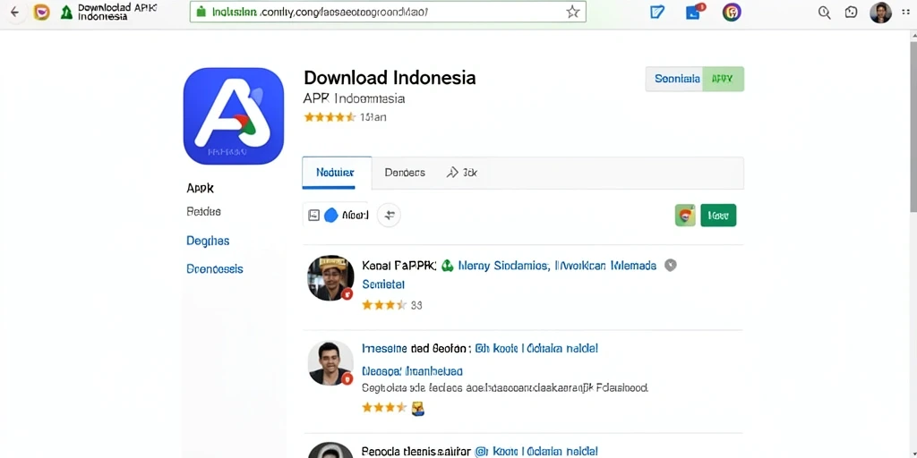
Task: Click the yellow extension icon beside back arrow
Action: click(x=41, y=13)
